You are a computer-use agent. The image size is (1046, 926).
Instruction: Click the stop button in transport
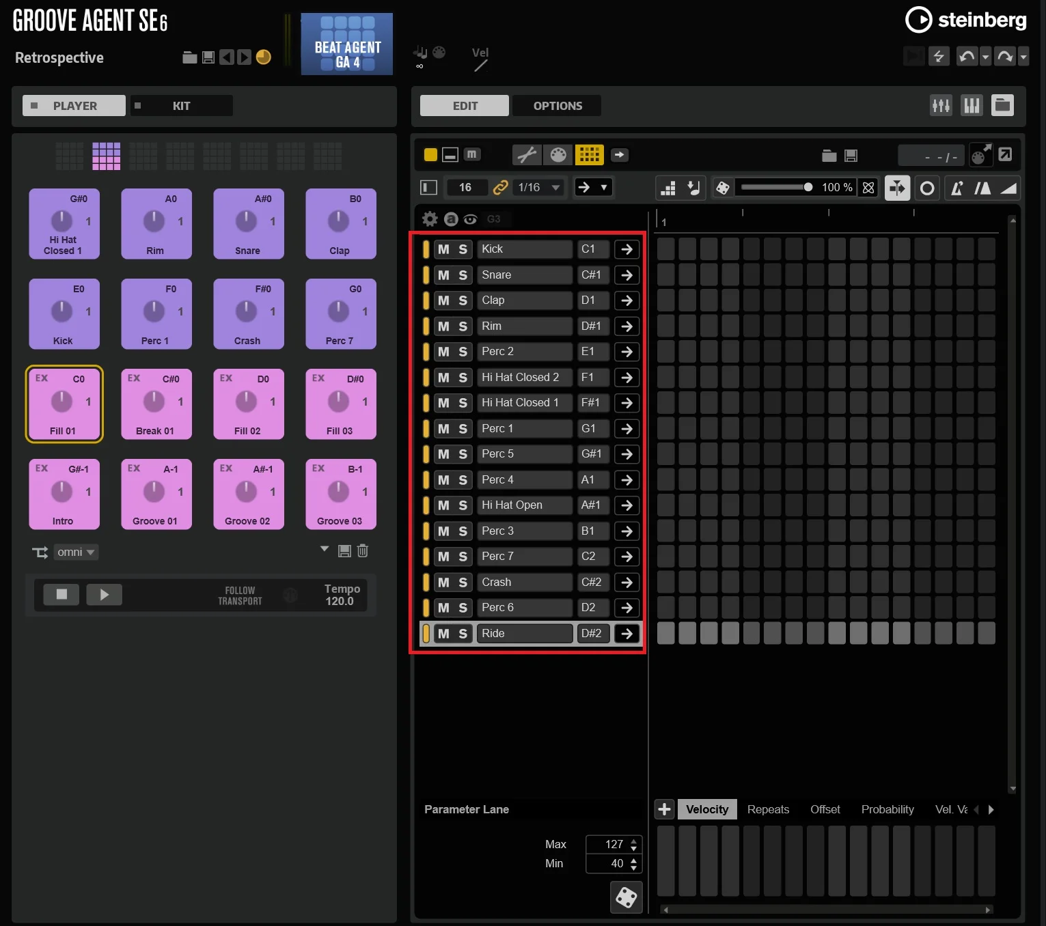click(61, 594)
